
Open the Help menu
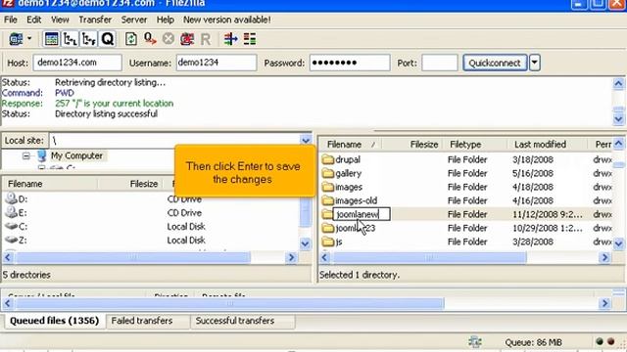(166, 20)
